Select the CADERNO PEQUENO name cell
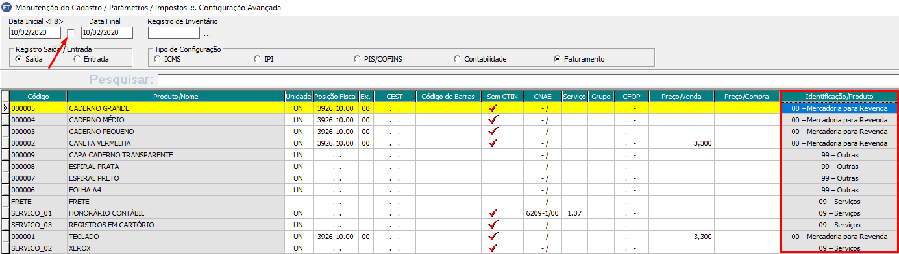This screenshot has width=899, height=254. (x=176, y=132)
